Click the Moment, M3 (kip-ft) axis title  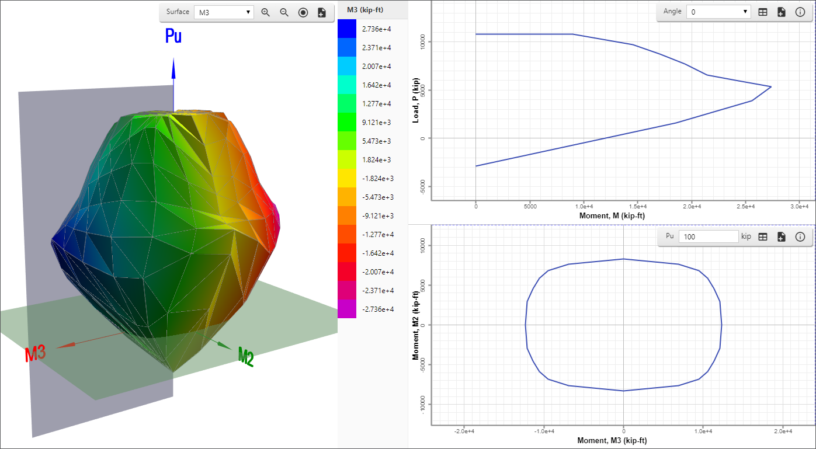(612, 441)
